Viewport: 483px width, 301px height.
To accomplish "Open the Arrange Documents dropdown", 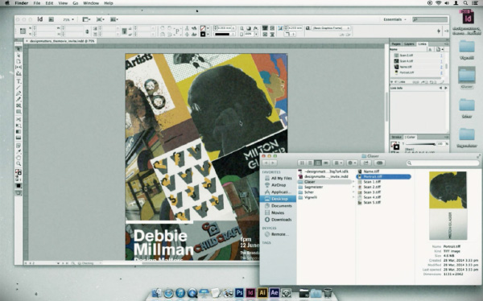I will [x=114, y=19].
